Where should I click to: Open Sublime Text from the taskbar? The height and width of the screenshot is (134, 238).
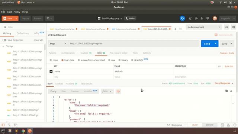click(16, 131)
